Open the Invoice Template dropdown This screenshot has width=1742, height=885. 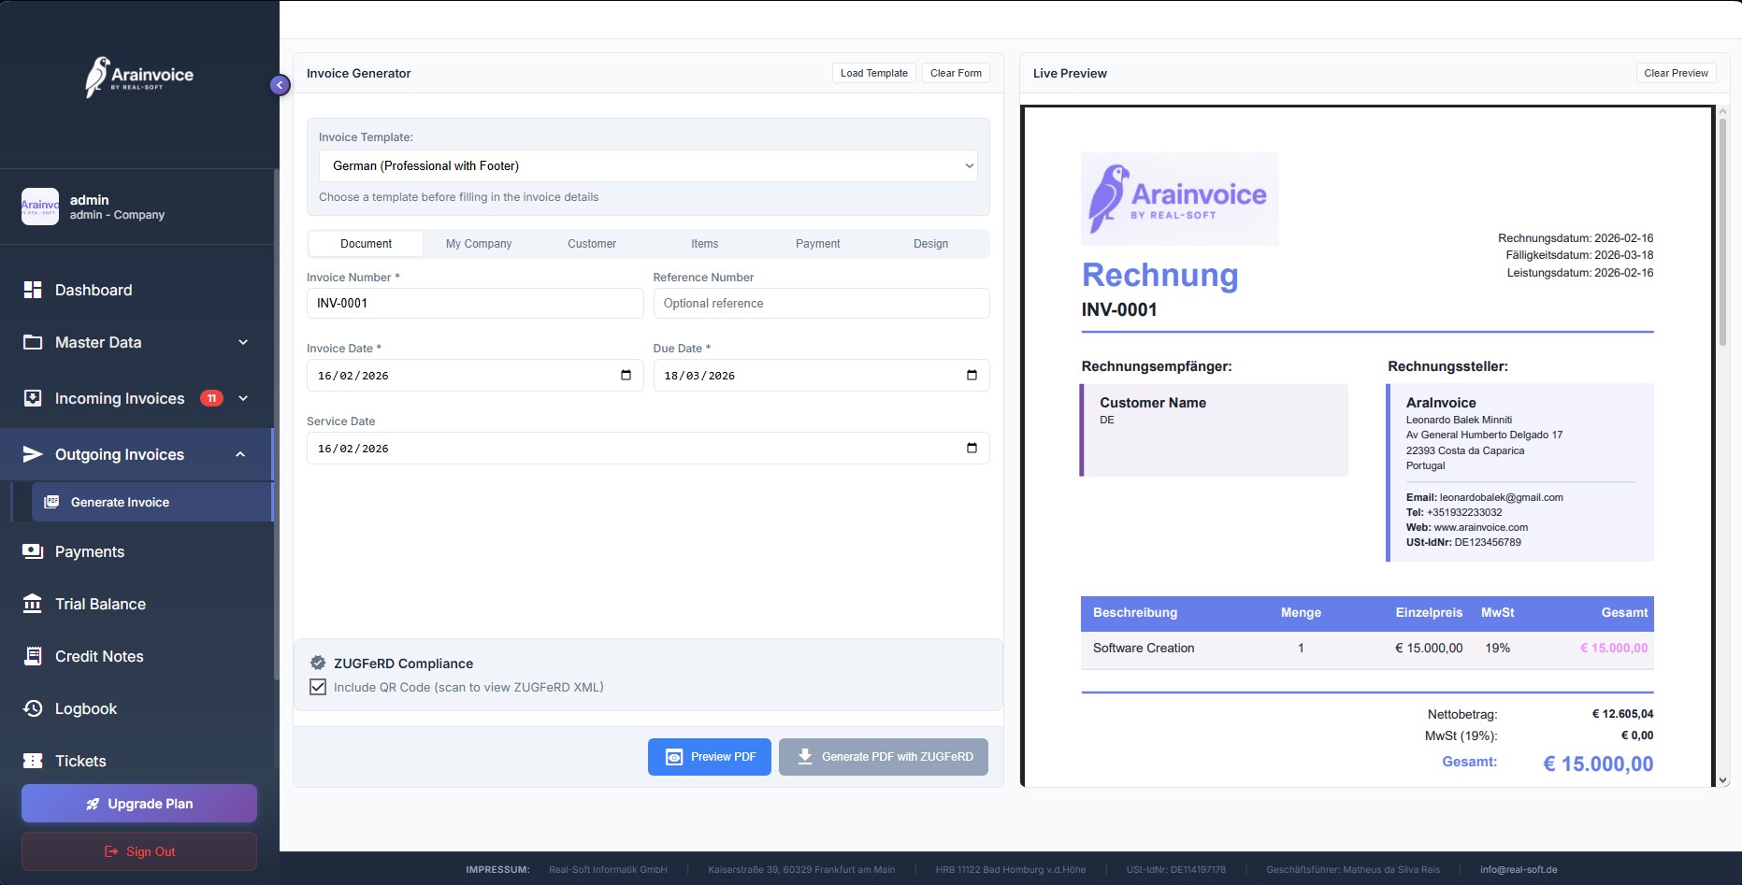click(648, 165)
